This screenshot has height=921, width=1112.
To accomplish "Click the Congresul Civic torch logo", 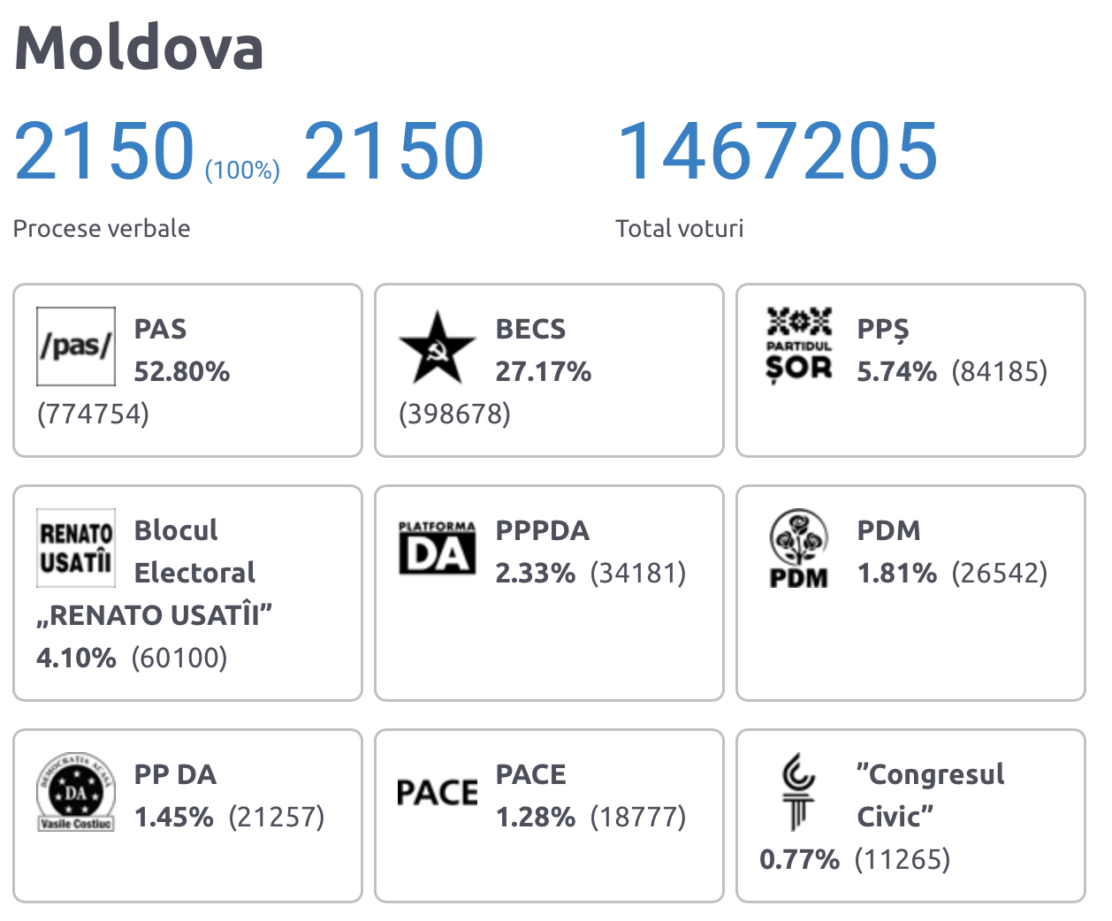I will [x=798, y=792].
